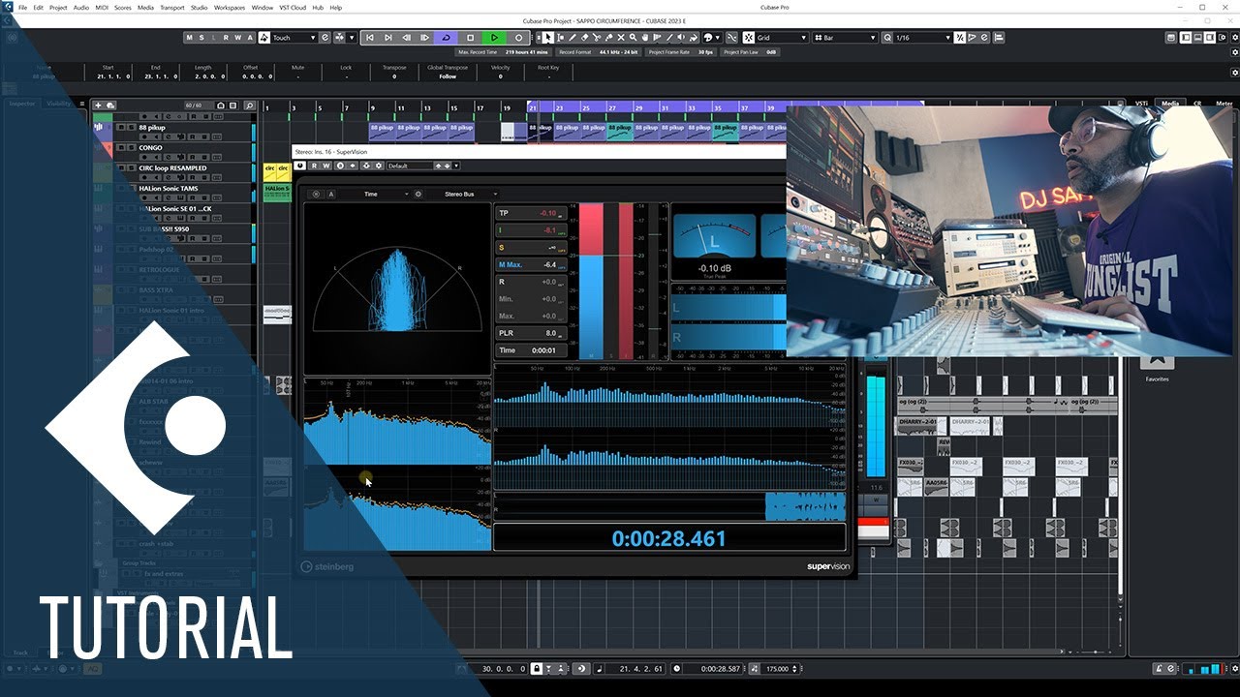Open the SuperVision Default preset field

410,166
